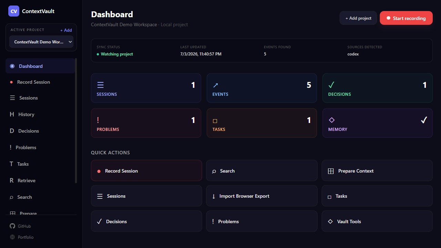441x248 pixels.
Task: Click hamburger icon on Sessions stat card
Action: coord(100,85)
